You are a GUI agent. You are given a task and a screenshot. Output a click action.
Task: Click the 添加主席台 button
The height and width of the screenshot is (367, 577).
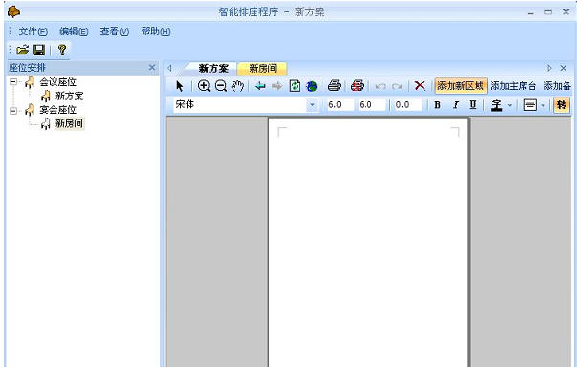click(x=513, y=86)
